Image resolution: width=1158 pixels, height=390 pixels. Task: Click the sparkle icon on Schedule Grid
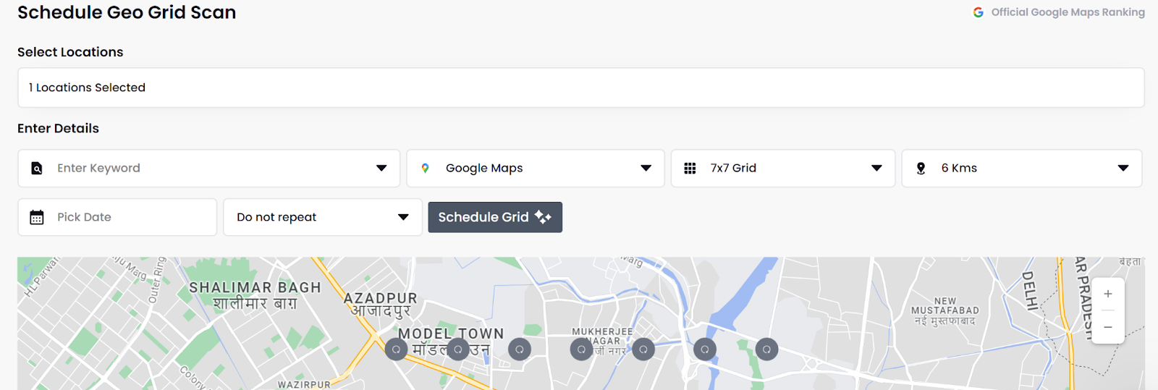543,216
